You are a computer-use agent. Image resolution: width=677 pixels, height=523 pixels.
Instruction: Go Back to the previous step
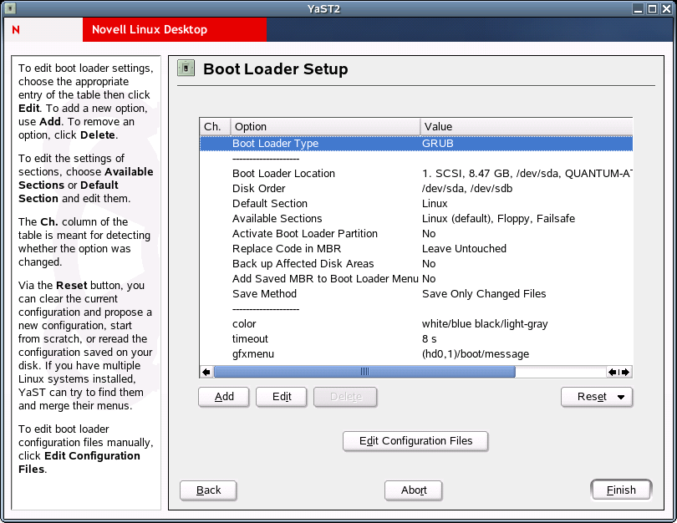pyautogui.click(x=208, y=490)
